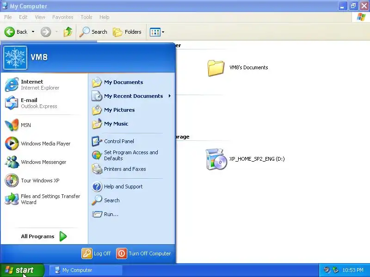This screenshot has width=370, height=277.
Task: Open the Views dropdown button
Action: click(x=157, y=32)
